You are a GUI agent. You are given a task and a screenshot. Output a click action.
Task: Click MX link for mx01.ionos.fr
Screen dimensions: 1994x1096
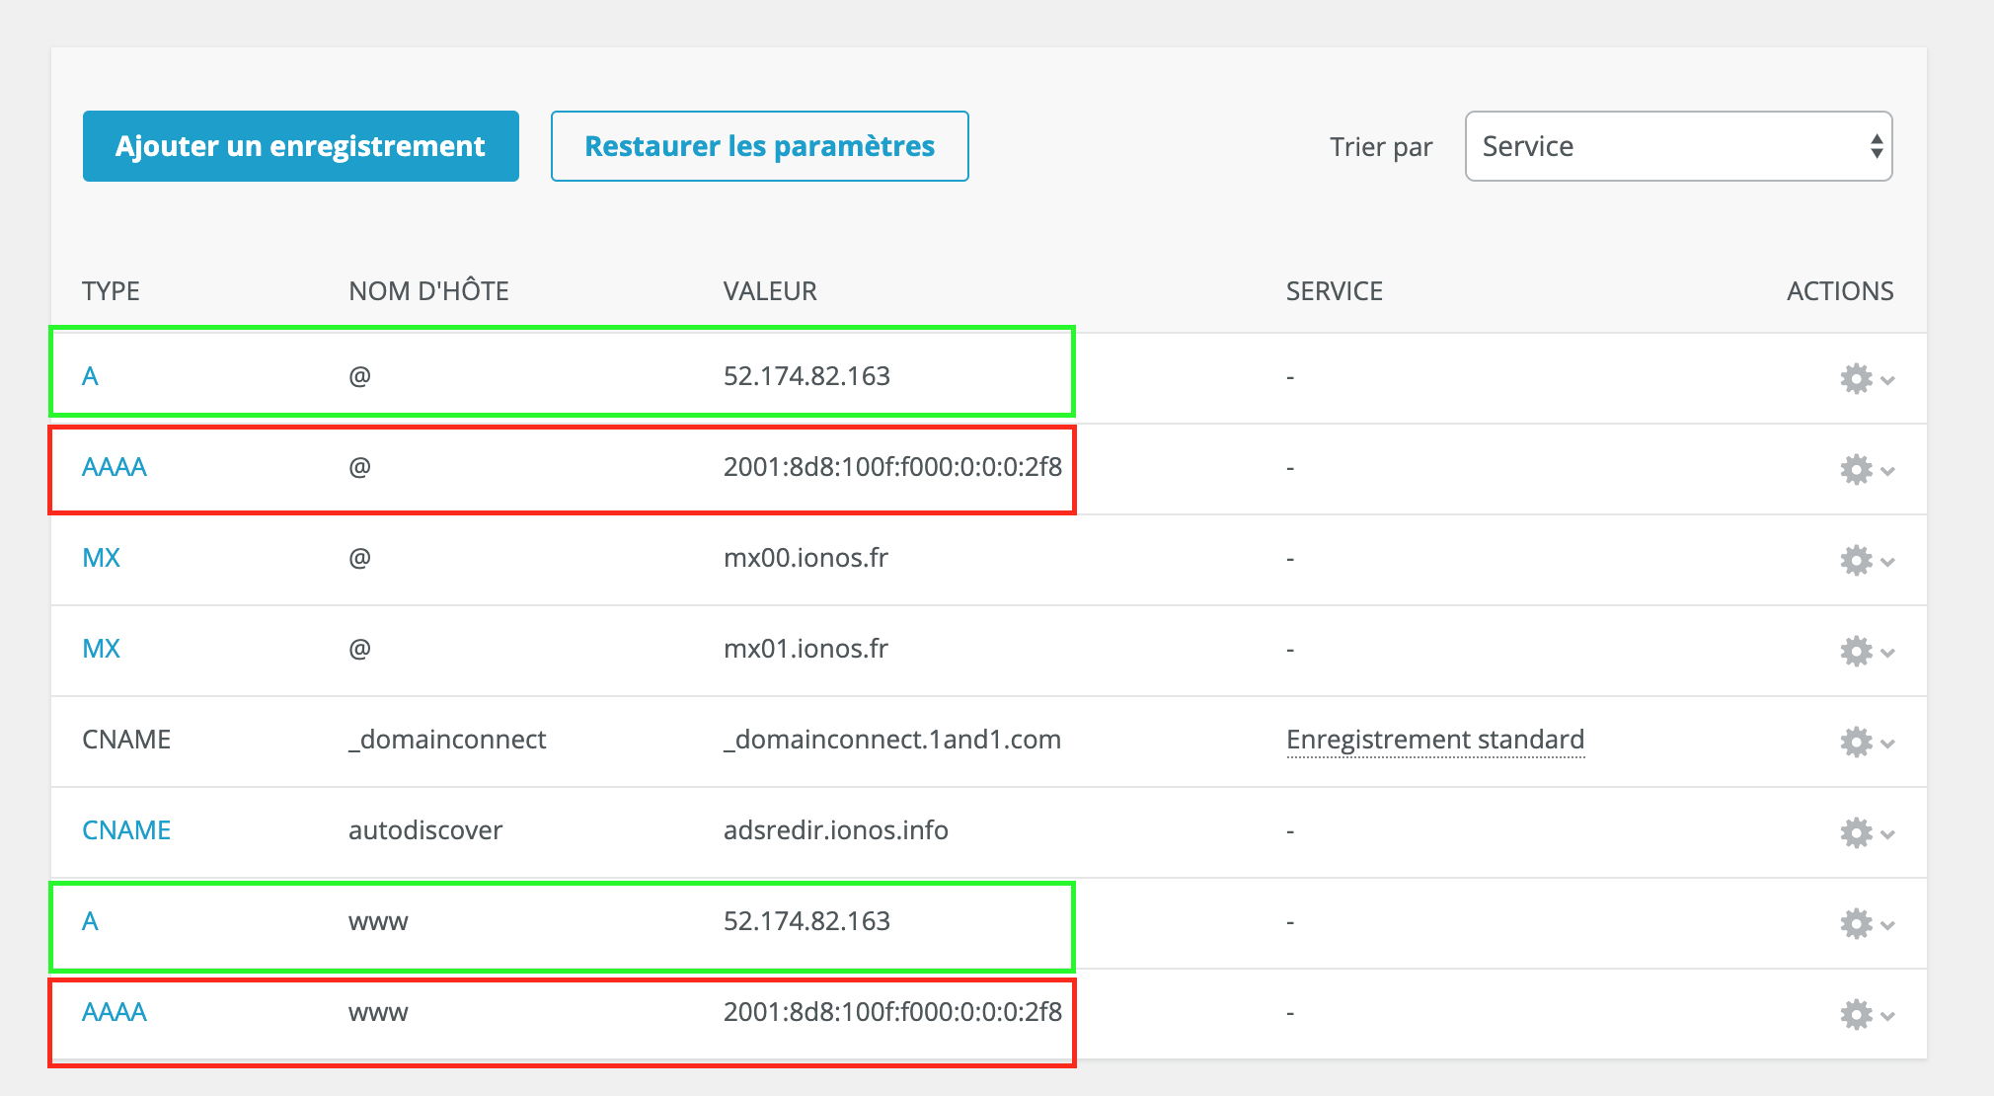tap(101, 649)
